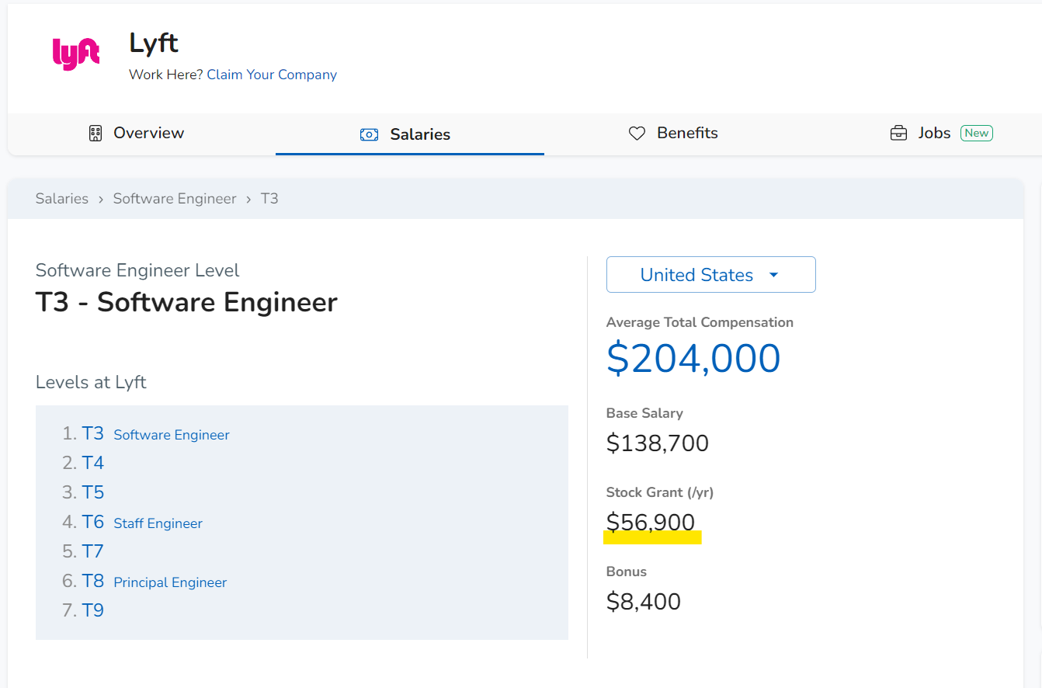Select the T8 Principal Engineer level
The height and width of the screenshot is (688, 1042).
click(x=155, y=582)
